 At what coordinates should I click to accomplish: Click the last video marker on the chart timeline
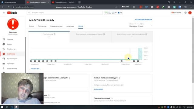(138, 61)
